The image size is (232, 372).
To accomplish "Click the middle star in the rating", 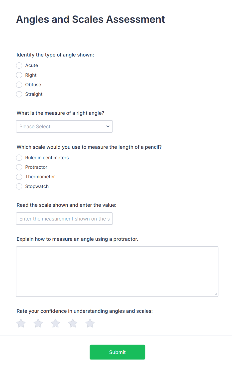I will tap(55, 323).
